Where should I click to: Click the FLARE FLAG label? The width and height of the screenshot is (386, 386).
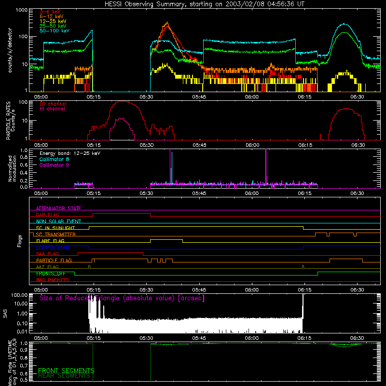50,241
